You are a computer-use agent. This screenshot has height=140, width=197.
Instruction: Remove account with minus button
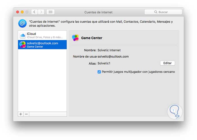click(x=26, y=114)
